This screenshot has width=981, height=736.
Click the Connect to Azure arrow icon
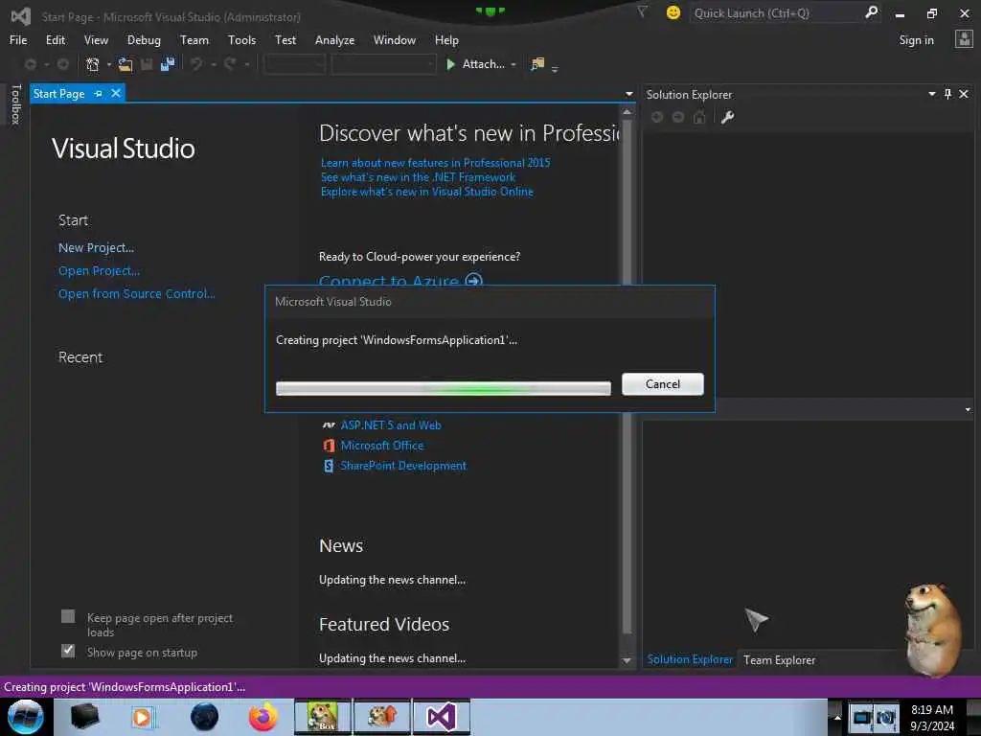click(x=473, y=280)
